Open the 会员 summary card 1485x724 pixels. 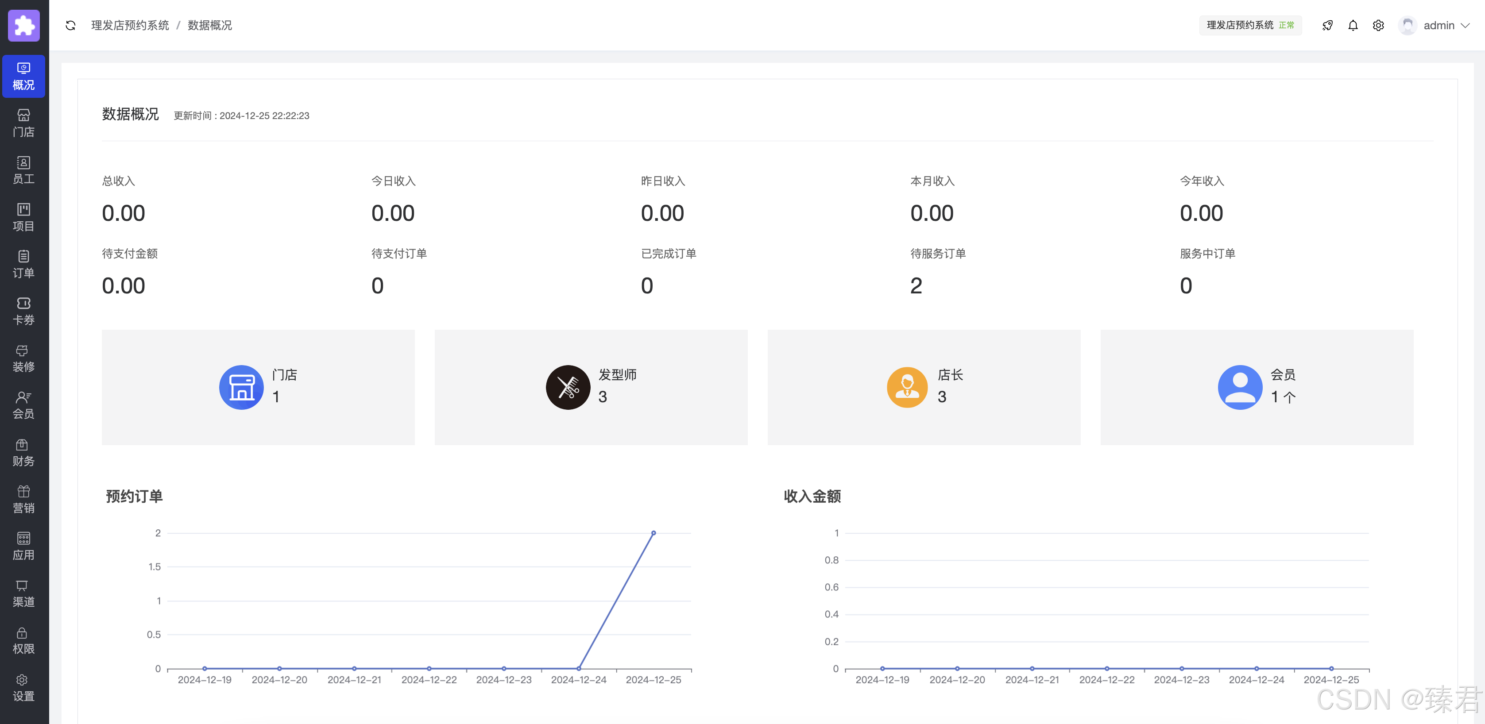point(1257,387)
